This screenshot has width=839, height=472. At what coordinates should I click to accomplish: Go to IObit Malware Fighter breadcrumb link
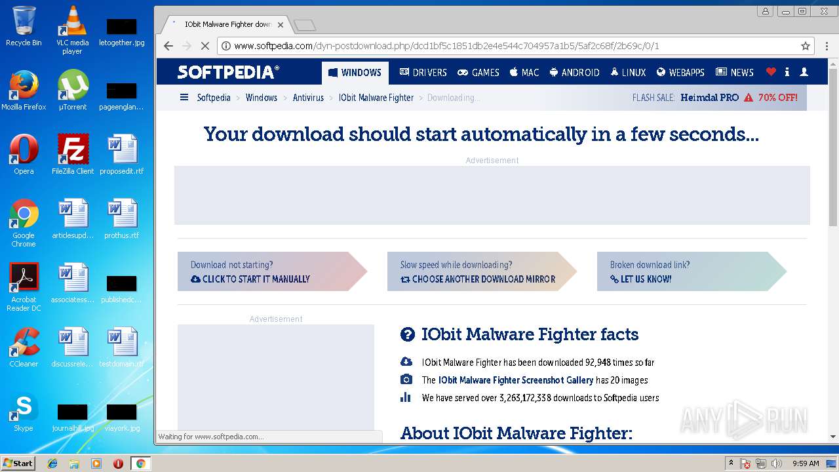click(376, 98)
